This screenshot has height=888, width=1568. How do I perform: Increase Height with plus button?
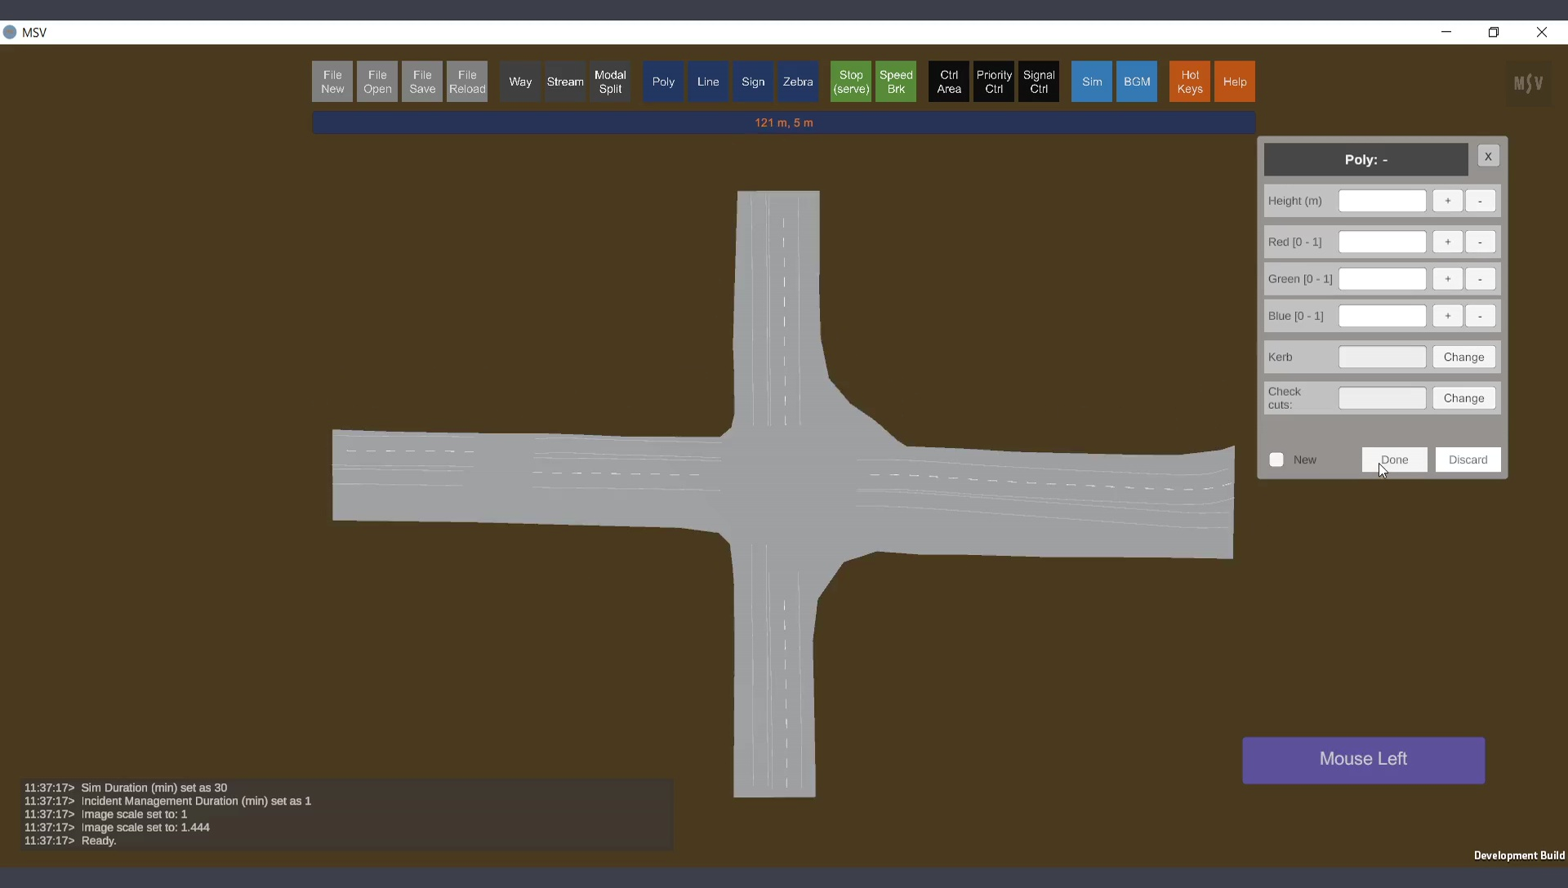(1447, 201)
